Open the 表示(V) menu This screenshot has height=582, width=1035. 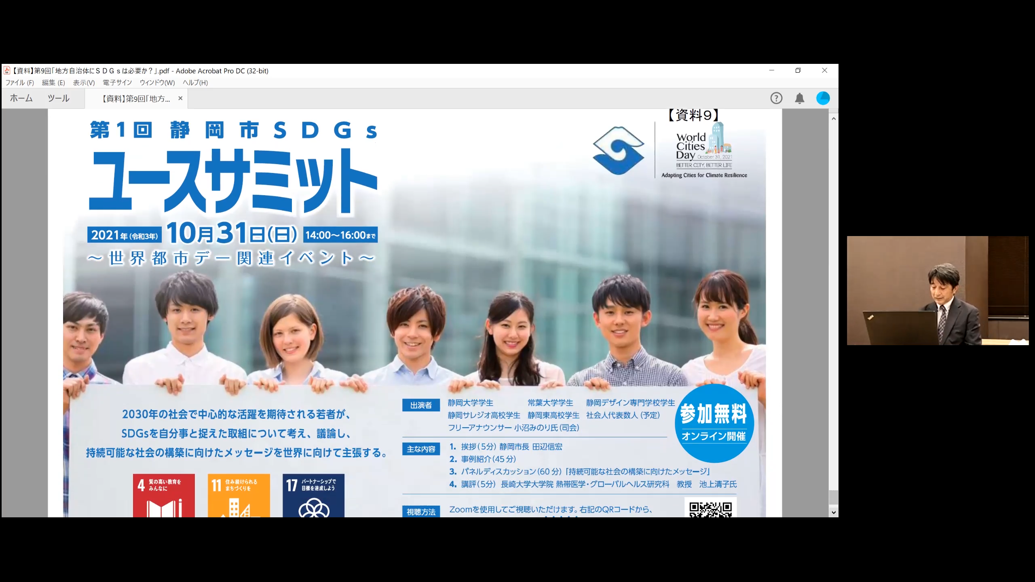(84, 82)
